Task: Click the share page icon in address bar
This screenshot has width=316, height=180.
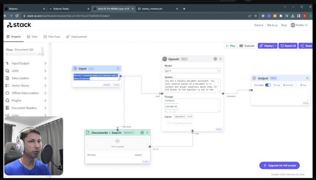Action: point(250,16)
